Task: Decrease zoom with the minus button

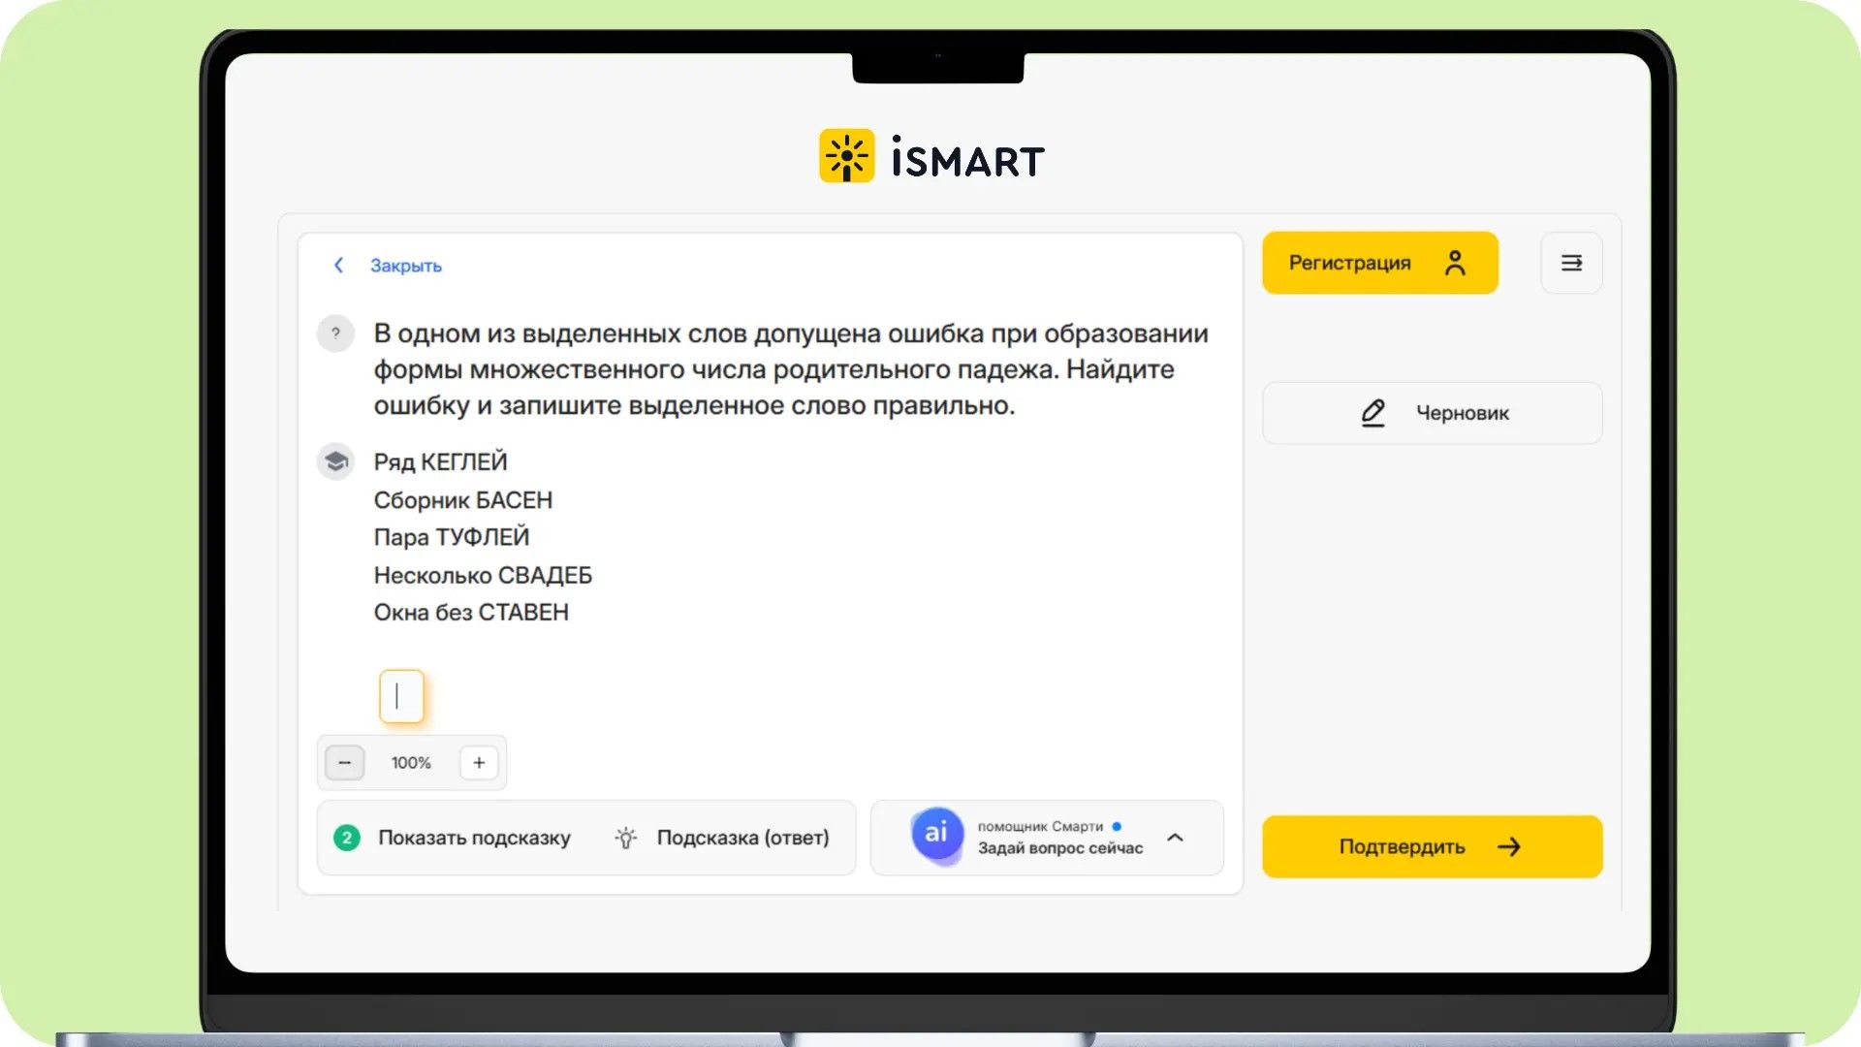Action: 344,763
